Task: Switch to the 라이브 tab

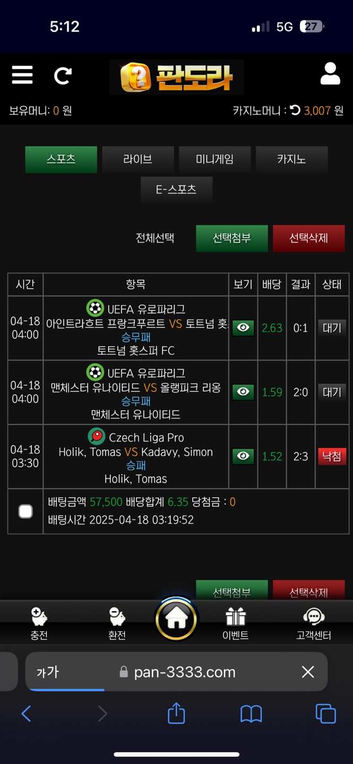Action: click(138, 159)
